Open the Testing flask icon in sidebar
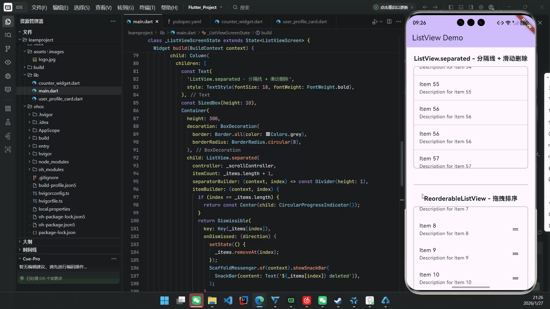 tap(8, 122)
